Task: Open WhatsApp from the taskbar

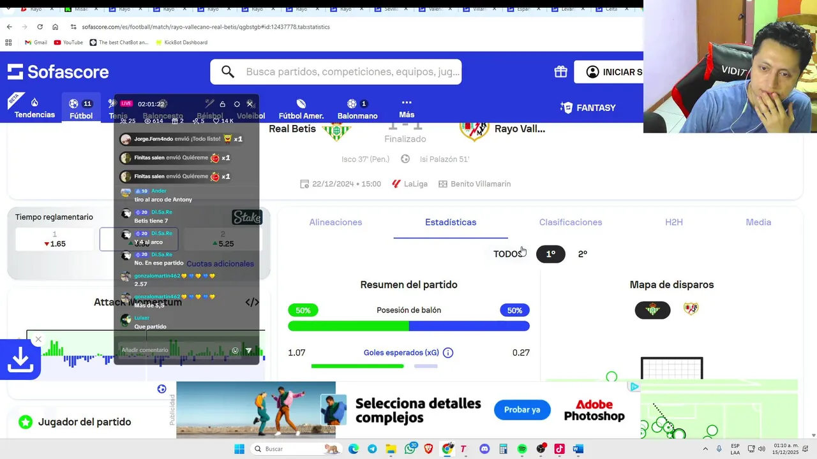Action: click(x=410, y=448)
